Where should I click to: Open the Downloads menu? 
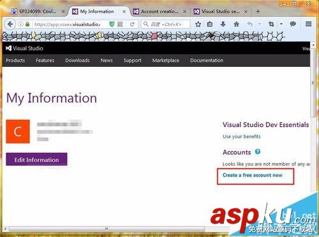click(x=77, y=61)
